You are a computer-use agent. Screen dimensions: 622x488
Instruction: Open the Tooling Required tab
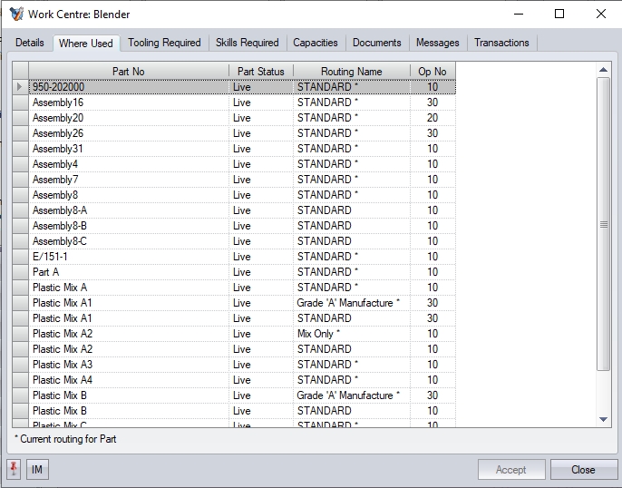click(x=164, y=43)
